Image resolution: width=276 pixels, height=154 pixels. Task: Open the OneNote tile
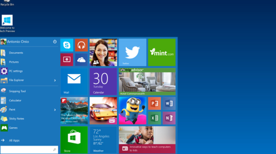(x=169, y=118)
